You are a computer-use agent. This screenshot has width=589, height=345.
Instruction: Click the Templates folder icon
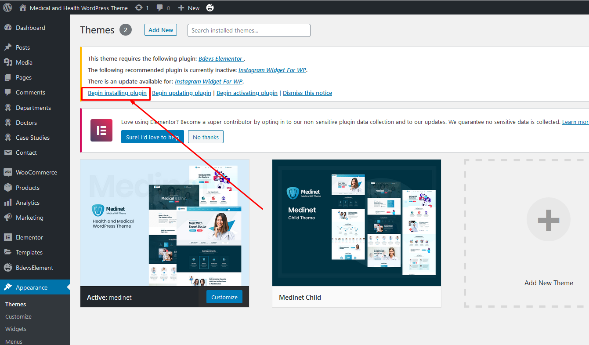click(8, 252)
